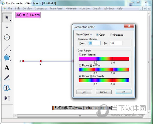Select the Information tool
Image resolution: width=153 pixels, height=124 pixels.
click(x=7, y=88)
